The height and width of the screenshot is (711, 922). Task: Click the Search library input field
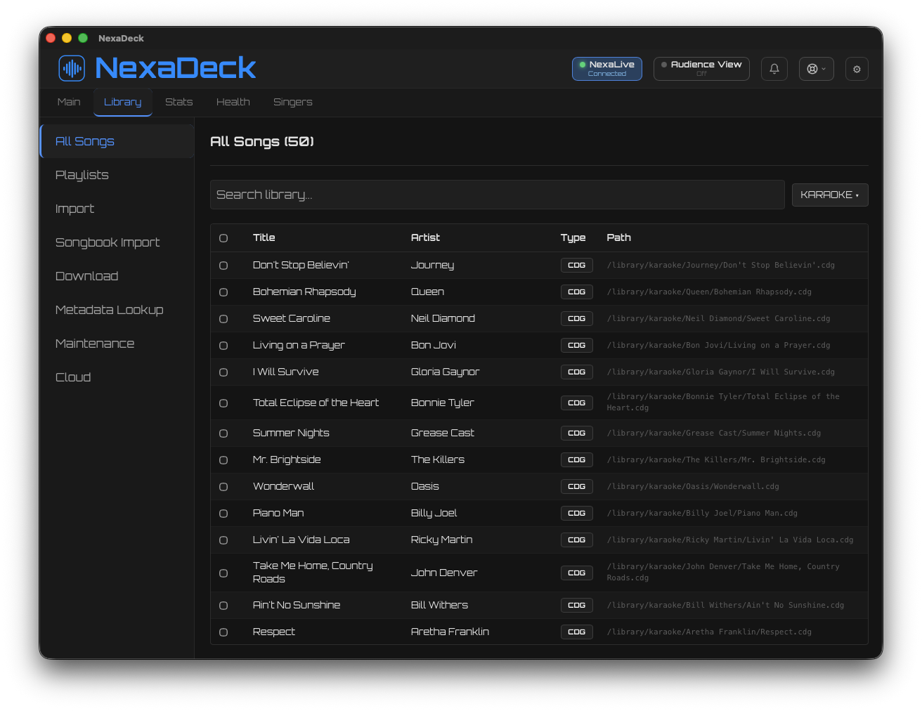[497, 195]
